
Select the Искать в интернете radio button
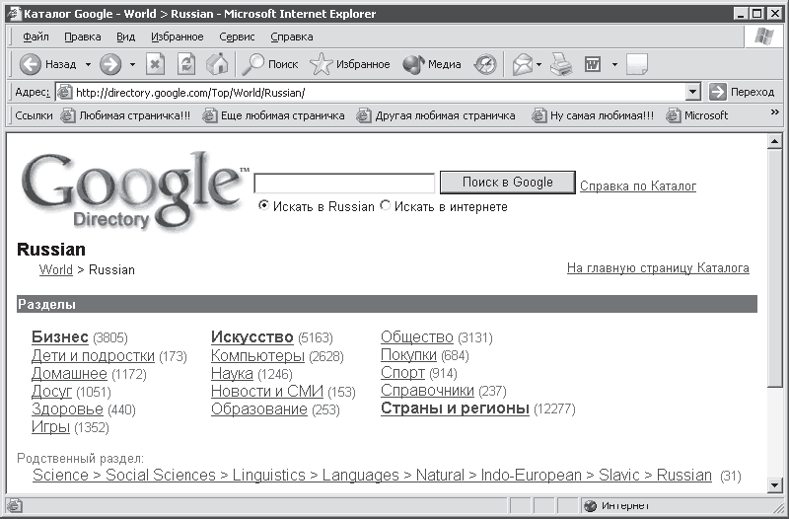click(x=386, y=205)
